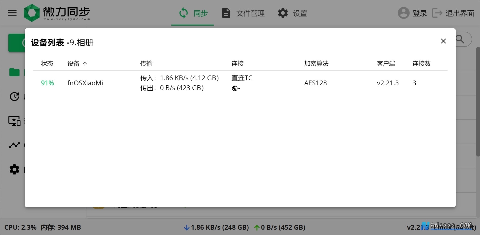Image resolution: width=480 pixels, height=235 pixels.
Task: Click the v2.21.3 client version cell
Action: [388, 83]
